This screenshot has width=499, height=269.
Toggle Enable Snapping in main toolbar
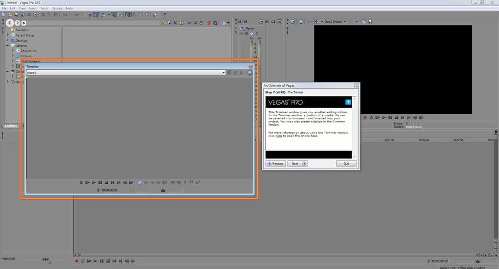point(89,15)
